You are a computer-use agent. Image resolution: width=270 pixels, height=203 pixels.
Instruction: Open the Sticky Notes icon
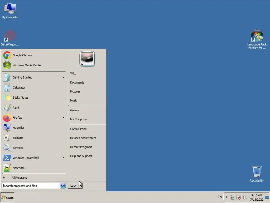pyautogui.click(x=7, y=98)
